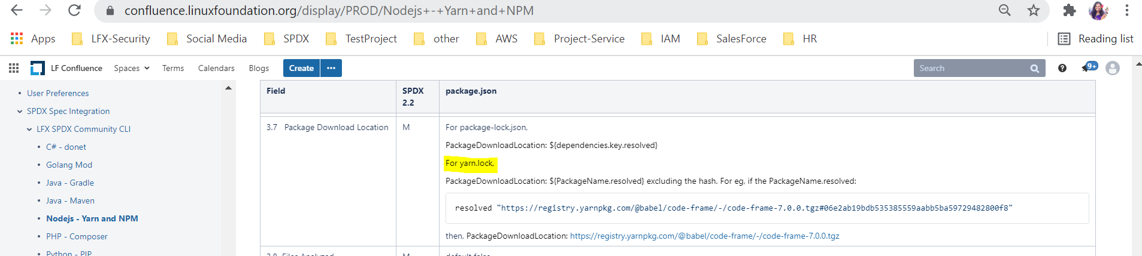
Task: Open the zoom magnifier icon in address bar
Action: (1005, 10)
